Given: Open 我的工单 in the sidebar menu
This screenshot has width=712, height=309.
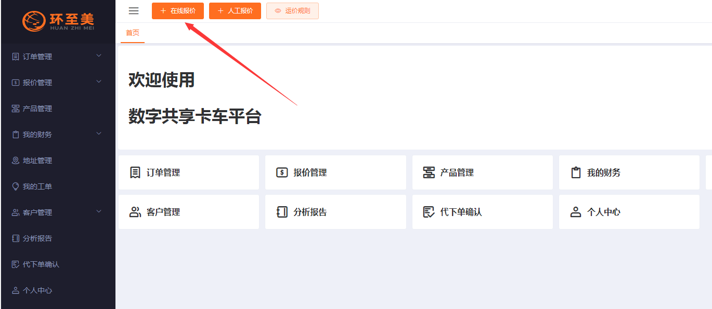Looking at the screenshot, I should pyautogui.click(x=37, y=186).
